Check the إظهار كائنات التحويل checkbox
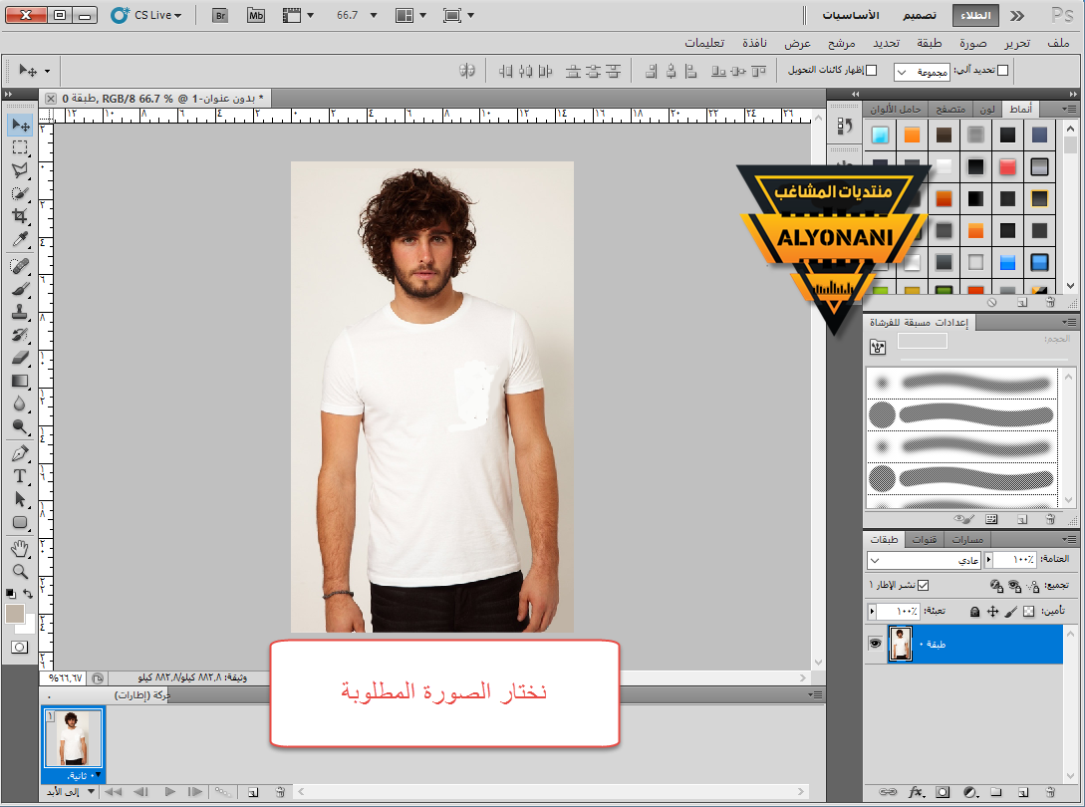The image size is (1085, 807). (x=872, y=71)
